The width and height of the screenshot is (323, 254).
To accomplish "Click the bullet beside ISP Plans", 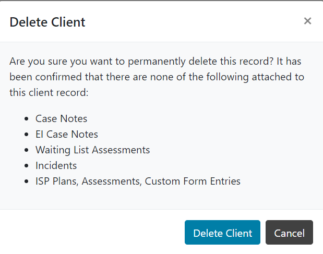I will pyautogui.click(x=26, y=182).
